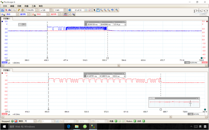Open the 测量 menu
The image size is (209, 130).
(26, 6)
